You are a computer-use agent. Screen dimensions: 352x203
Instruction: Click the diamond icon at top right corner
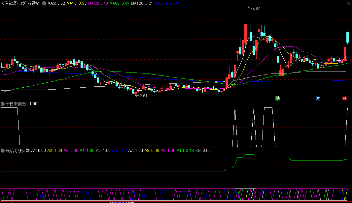click(x=348, y=3)
